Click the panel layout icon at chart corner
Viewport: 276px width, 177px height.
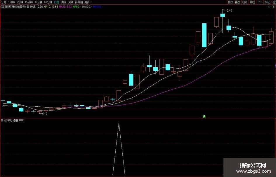click(x=273, y=7)
